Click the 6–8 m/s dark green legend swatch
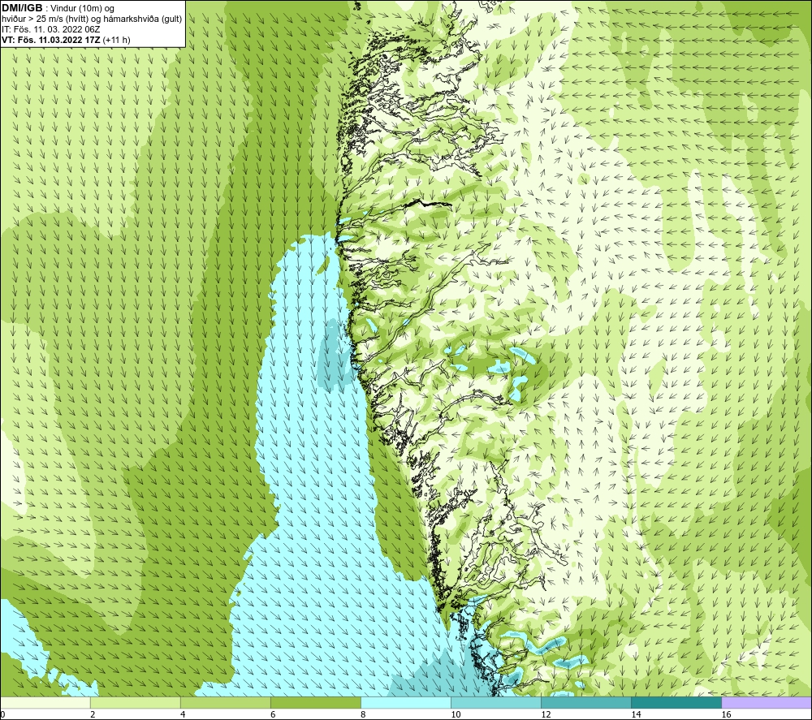 [x=315, y=702]
